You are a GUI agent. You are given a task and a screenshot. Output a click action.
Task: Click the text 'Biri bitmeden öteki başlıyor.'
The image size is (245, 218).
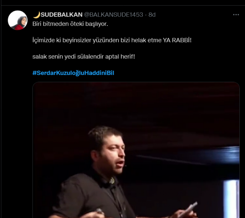pos(70,24)
